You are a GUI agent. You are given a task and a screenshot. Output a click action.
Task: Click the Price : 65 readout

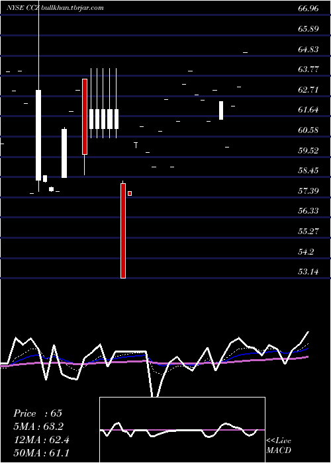pyautogui.click(x=38, y=413)
